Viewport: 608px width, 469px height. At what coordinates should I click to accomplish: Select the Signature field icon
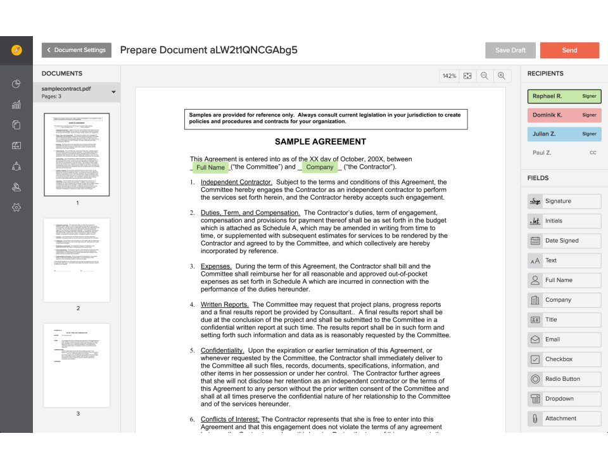coord(535,201)
